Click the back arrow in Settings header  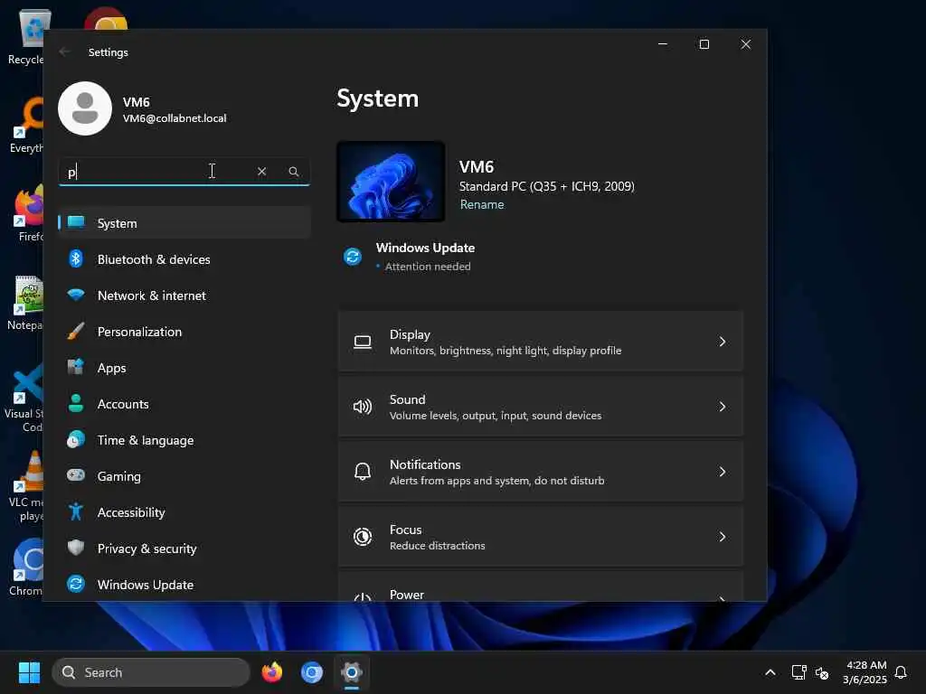65,52
